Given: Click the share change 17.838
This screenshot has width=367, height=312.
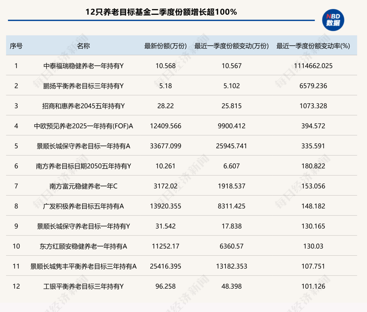Looking at the screenshot, I should coord(232,227).
